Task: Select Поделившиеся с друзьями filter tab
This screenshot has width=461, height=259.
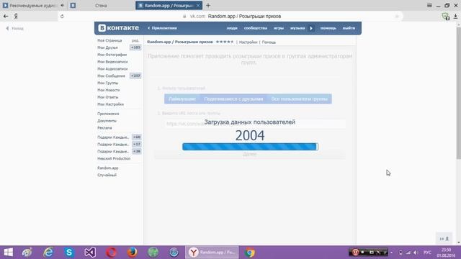Action: [233, 99]
